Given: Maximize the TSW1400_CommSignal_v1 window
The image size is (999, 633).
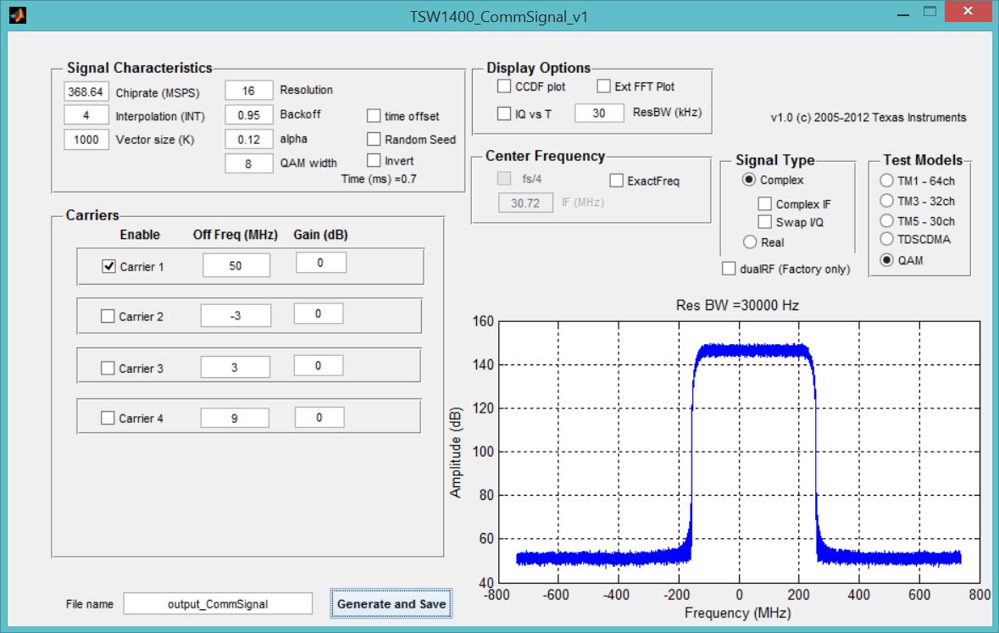Looking at the screenshot, I should [930, 12].
